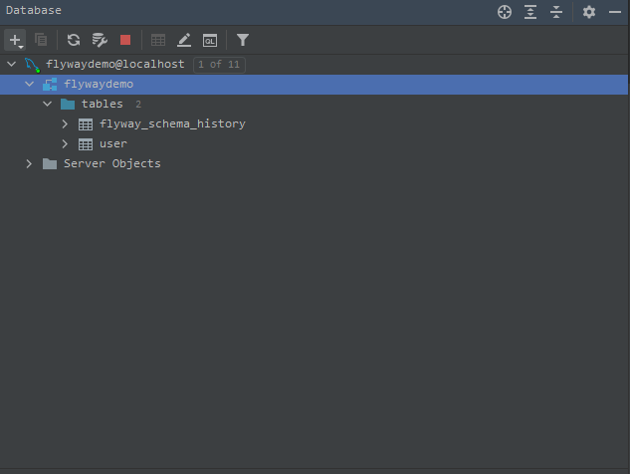Select the Server Objects item
The width and height of the screenshot is (630, 474).
(x=112, y=163)
